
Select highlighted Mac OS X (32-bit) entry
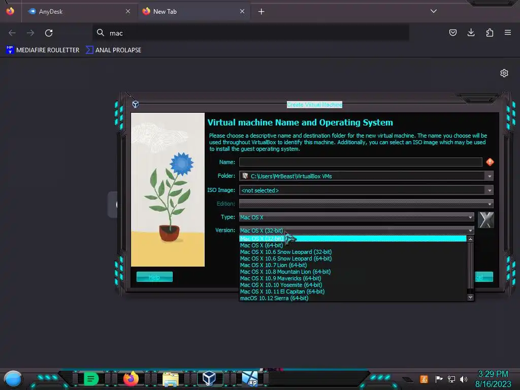(353, 239)
